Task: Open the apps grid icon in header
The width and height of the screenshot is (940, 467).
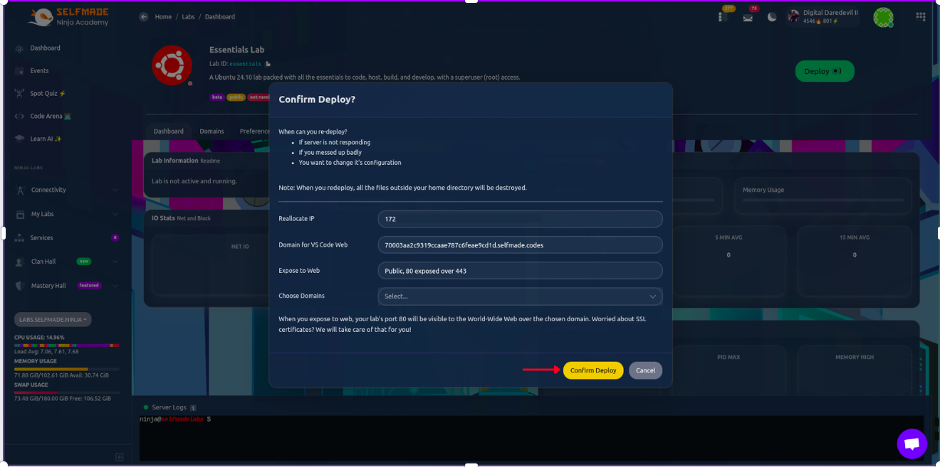Action: (x=921, y=16)
